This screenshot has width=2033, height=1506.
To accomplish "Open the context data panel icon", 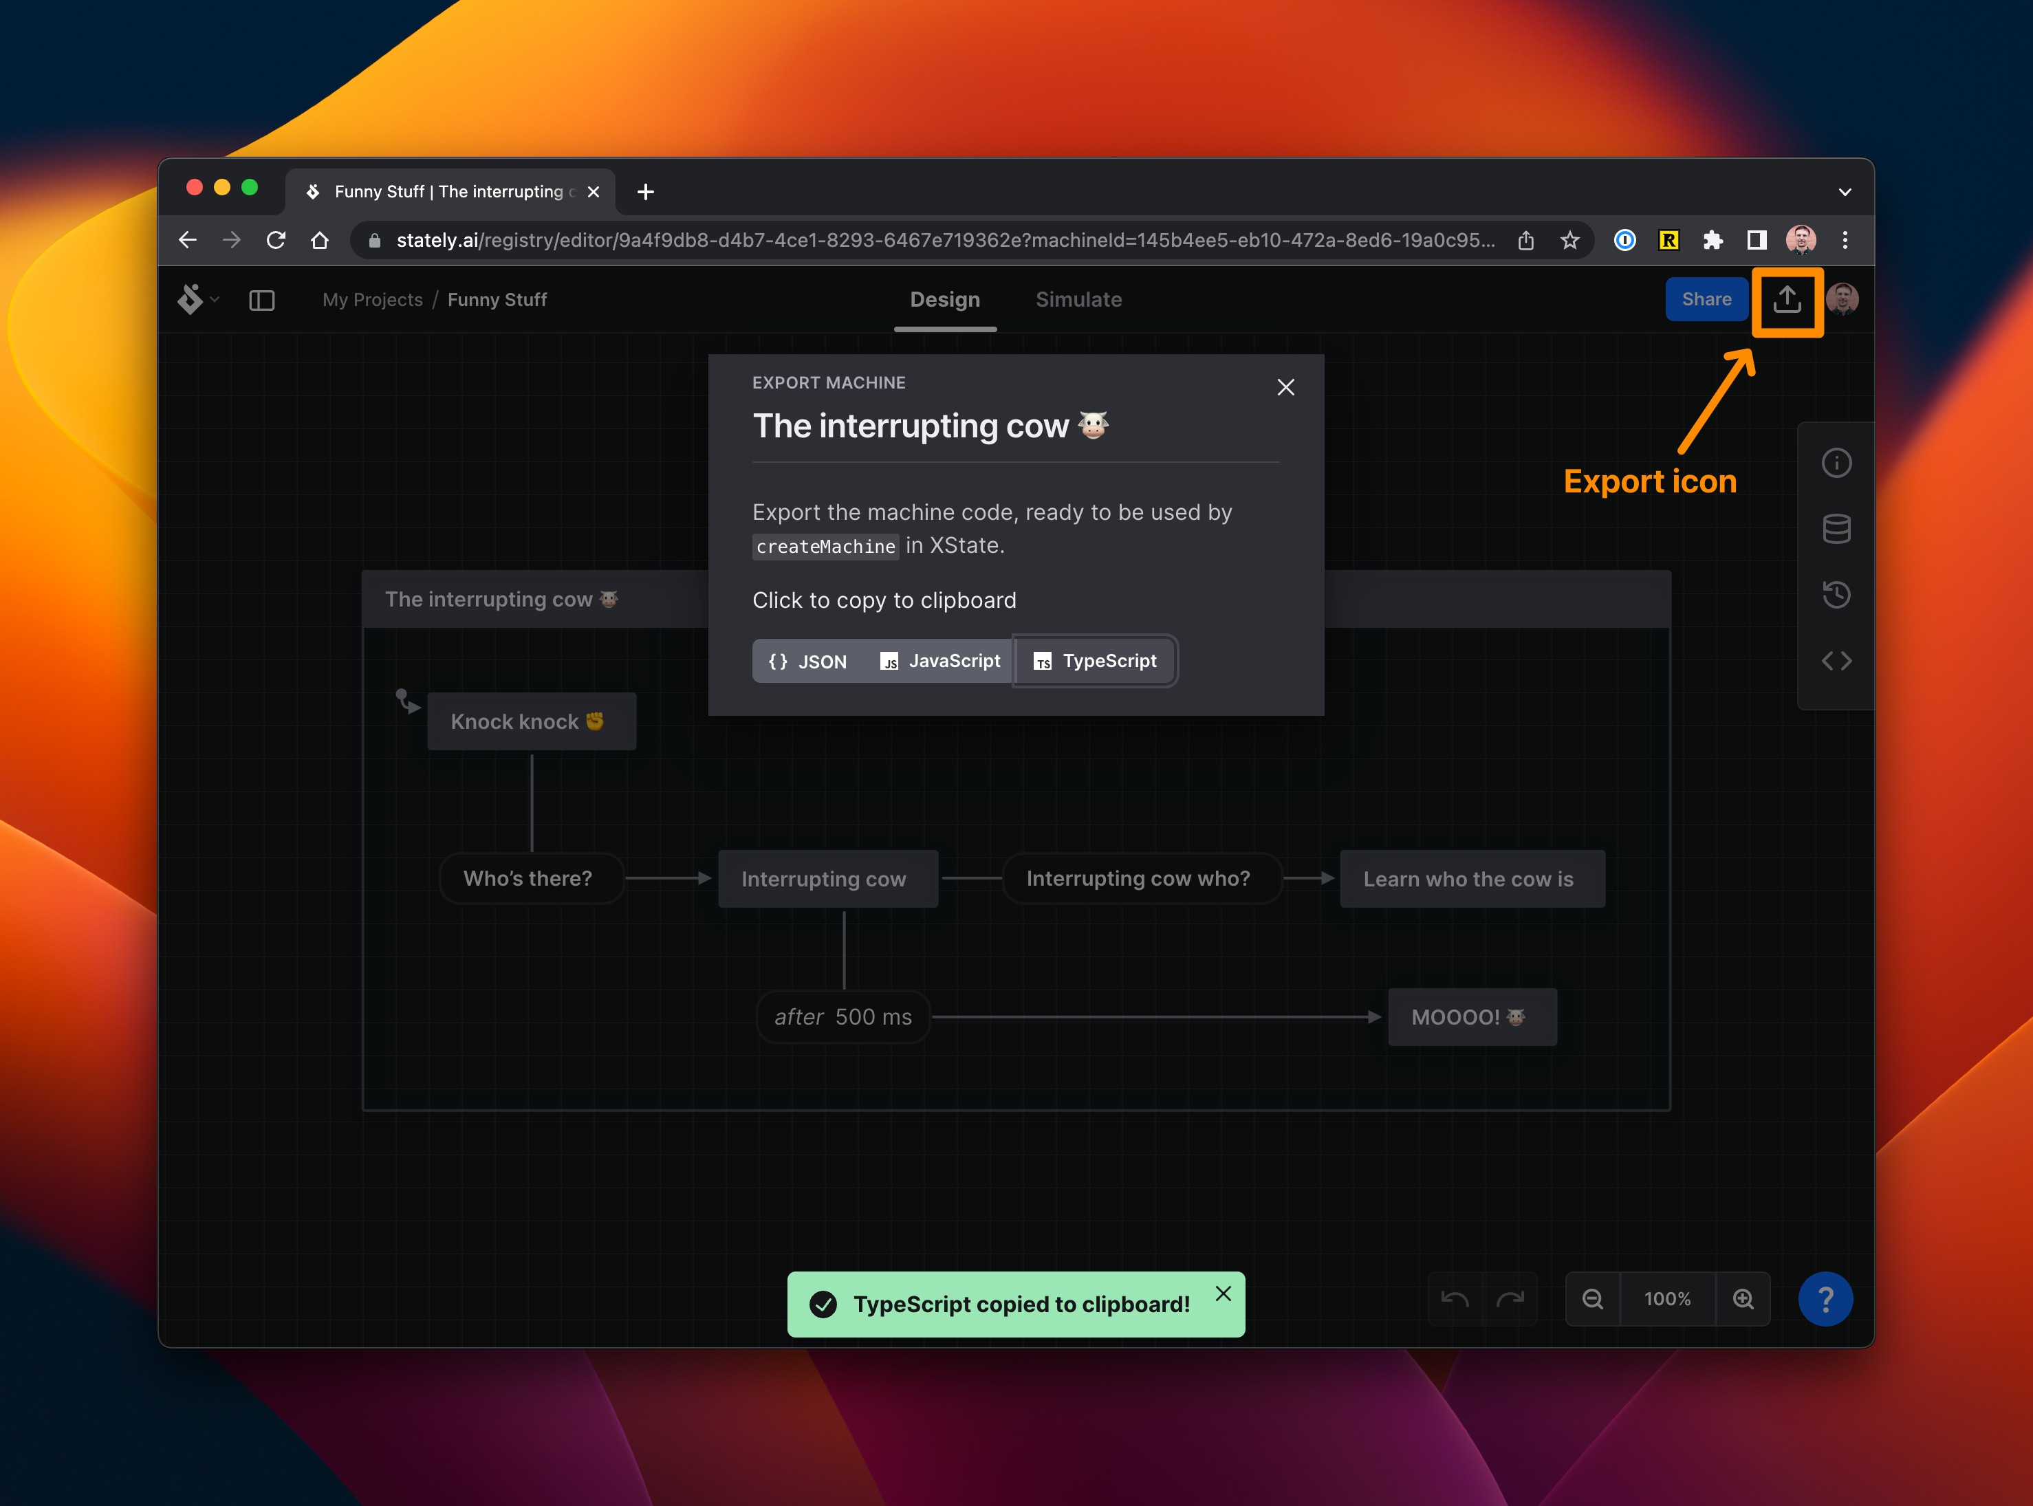I will (1836, 529).
